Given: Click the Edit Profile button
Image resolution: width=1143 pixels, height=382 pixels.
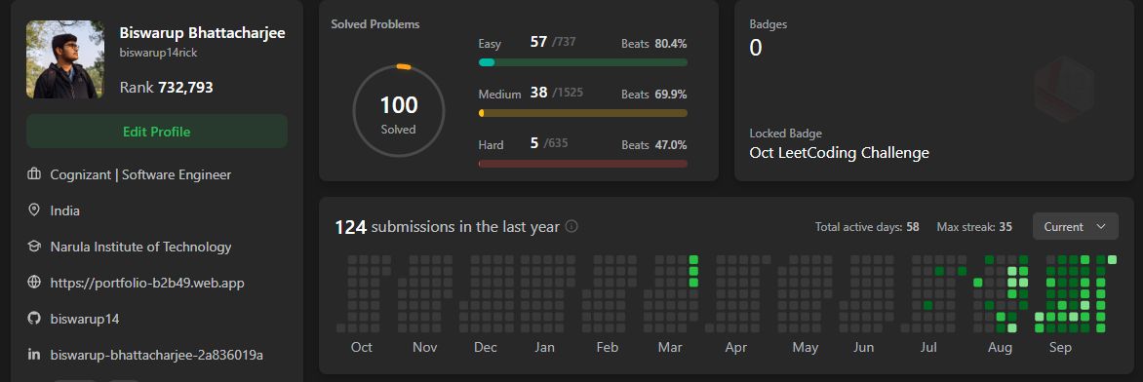Looking at the screenshot, I should (157, 132).
